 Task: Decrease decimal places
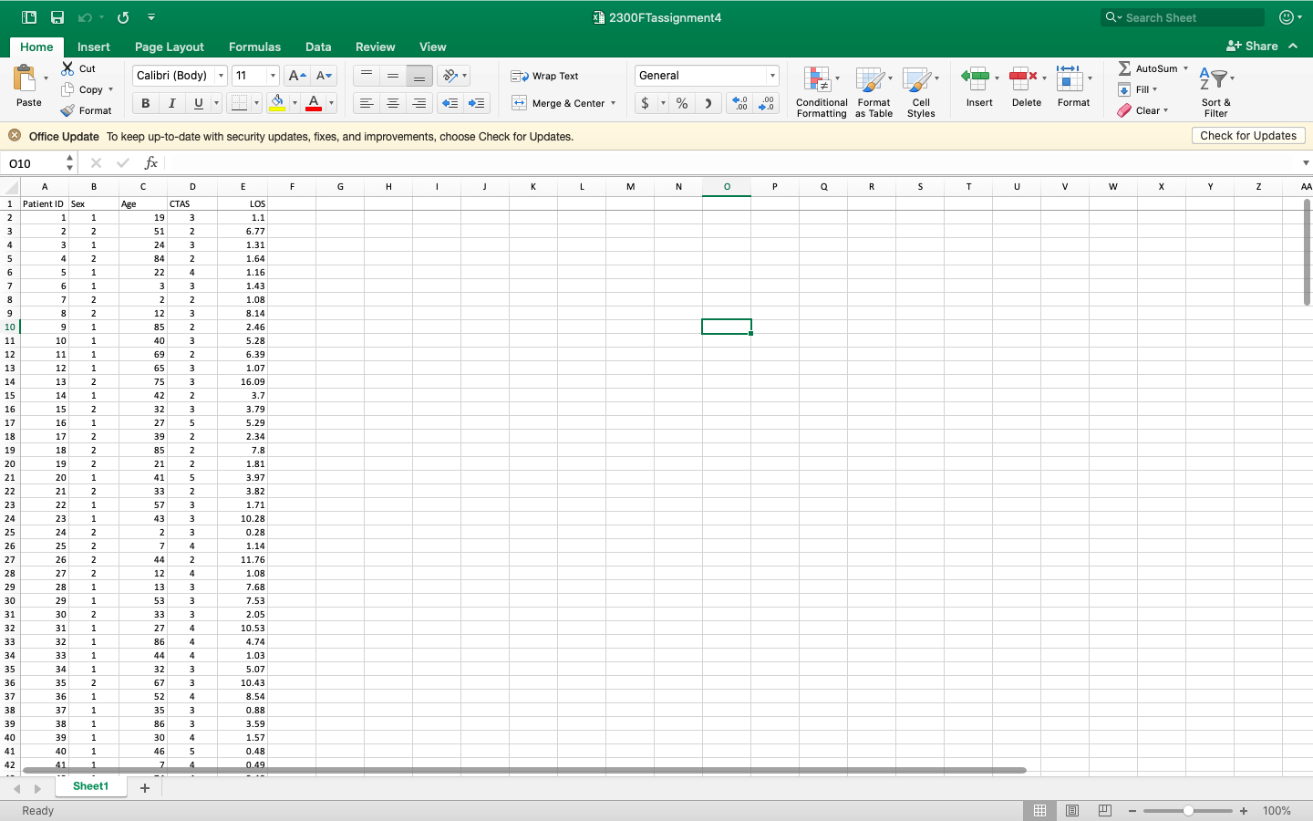pyautogui.click(x=767, y=103)
